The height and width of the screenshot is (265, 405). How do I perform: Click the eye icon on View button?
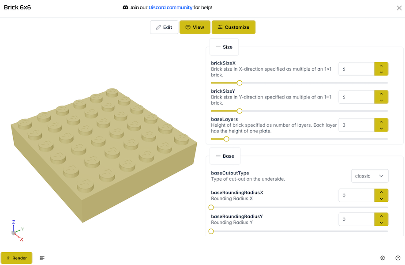tap(187, 27)
